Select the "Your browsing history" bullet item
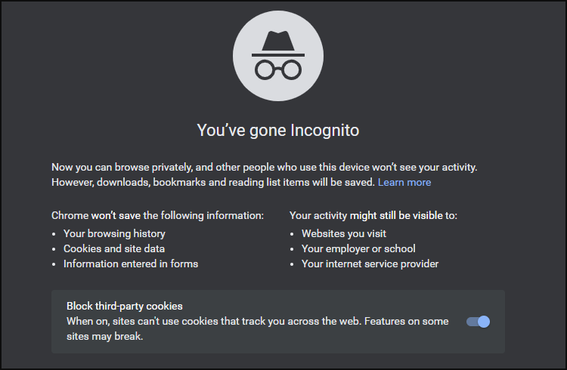The height and width of the screenshot is (370, 567). 114,233
